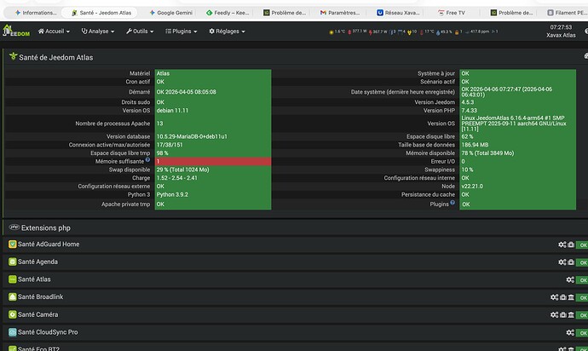Open configuration gears for Santé Atlas
This screenshot has width=588, height=351.
(570, 279)
